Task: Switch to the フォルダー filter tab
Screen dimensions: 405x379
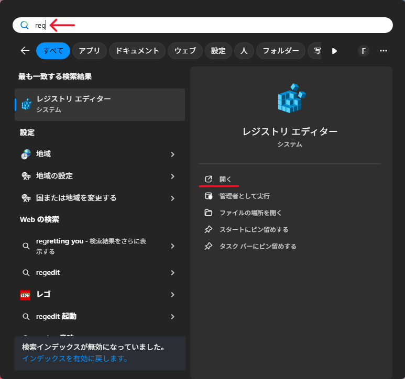Action: coord(280,51)
